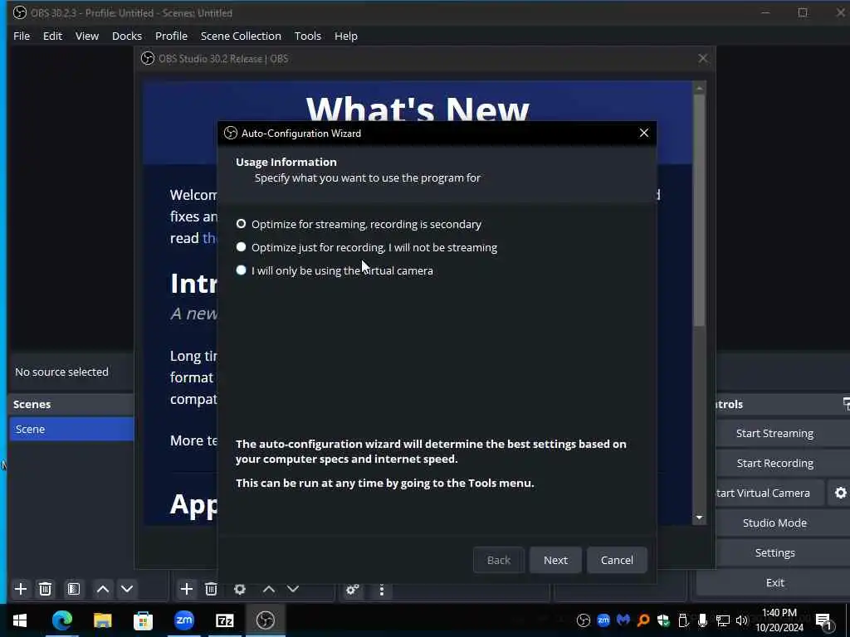Click Start Recording button

774,463
